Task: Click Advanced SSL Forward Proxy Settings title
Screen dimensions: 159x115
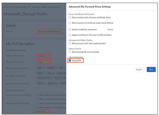Action: click(x=90, y=7)
